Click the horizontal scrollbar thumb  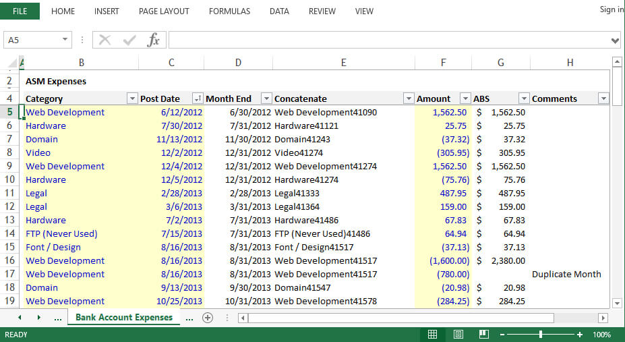pos(401,318)
